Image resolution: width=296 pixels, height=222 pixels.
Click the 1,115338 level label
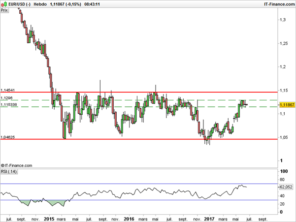pos(9,104)
